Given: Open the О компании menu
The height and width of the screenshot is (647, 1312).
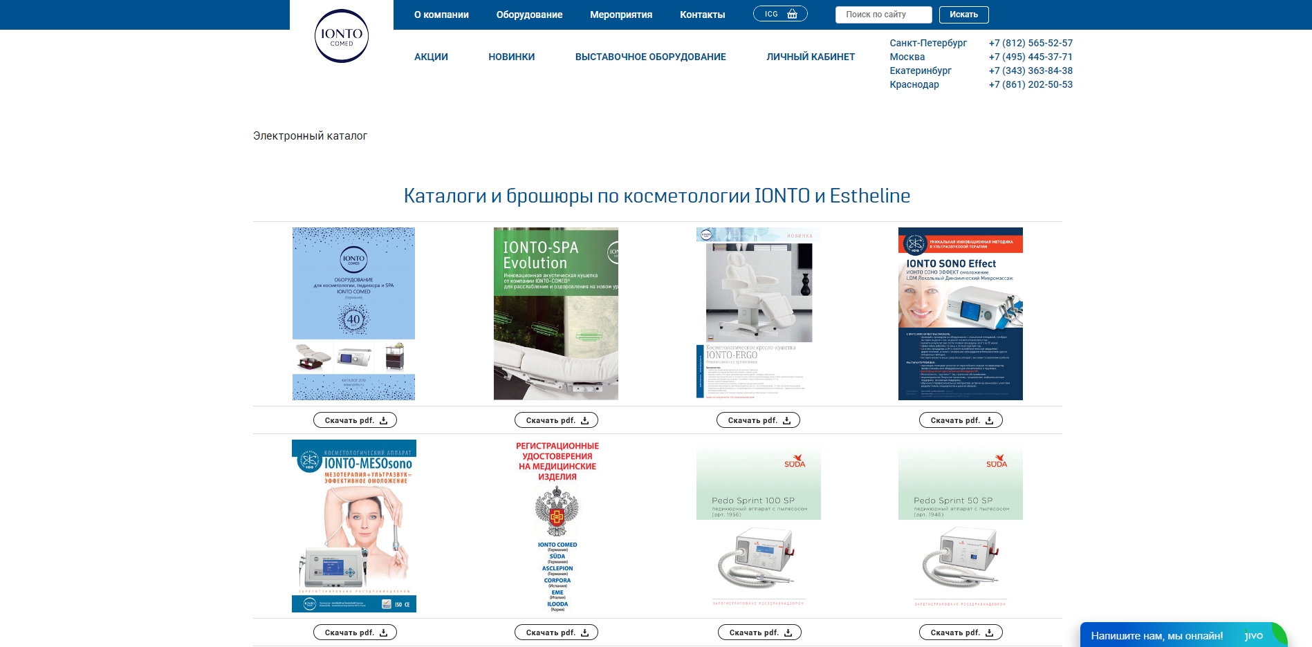Looking at the screenshot, I should pyautogui.click(x=441, y=15).
